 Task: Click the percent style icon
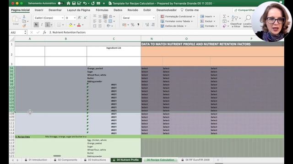(132, 25)
